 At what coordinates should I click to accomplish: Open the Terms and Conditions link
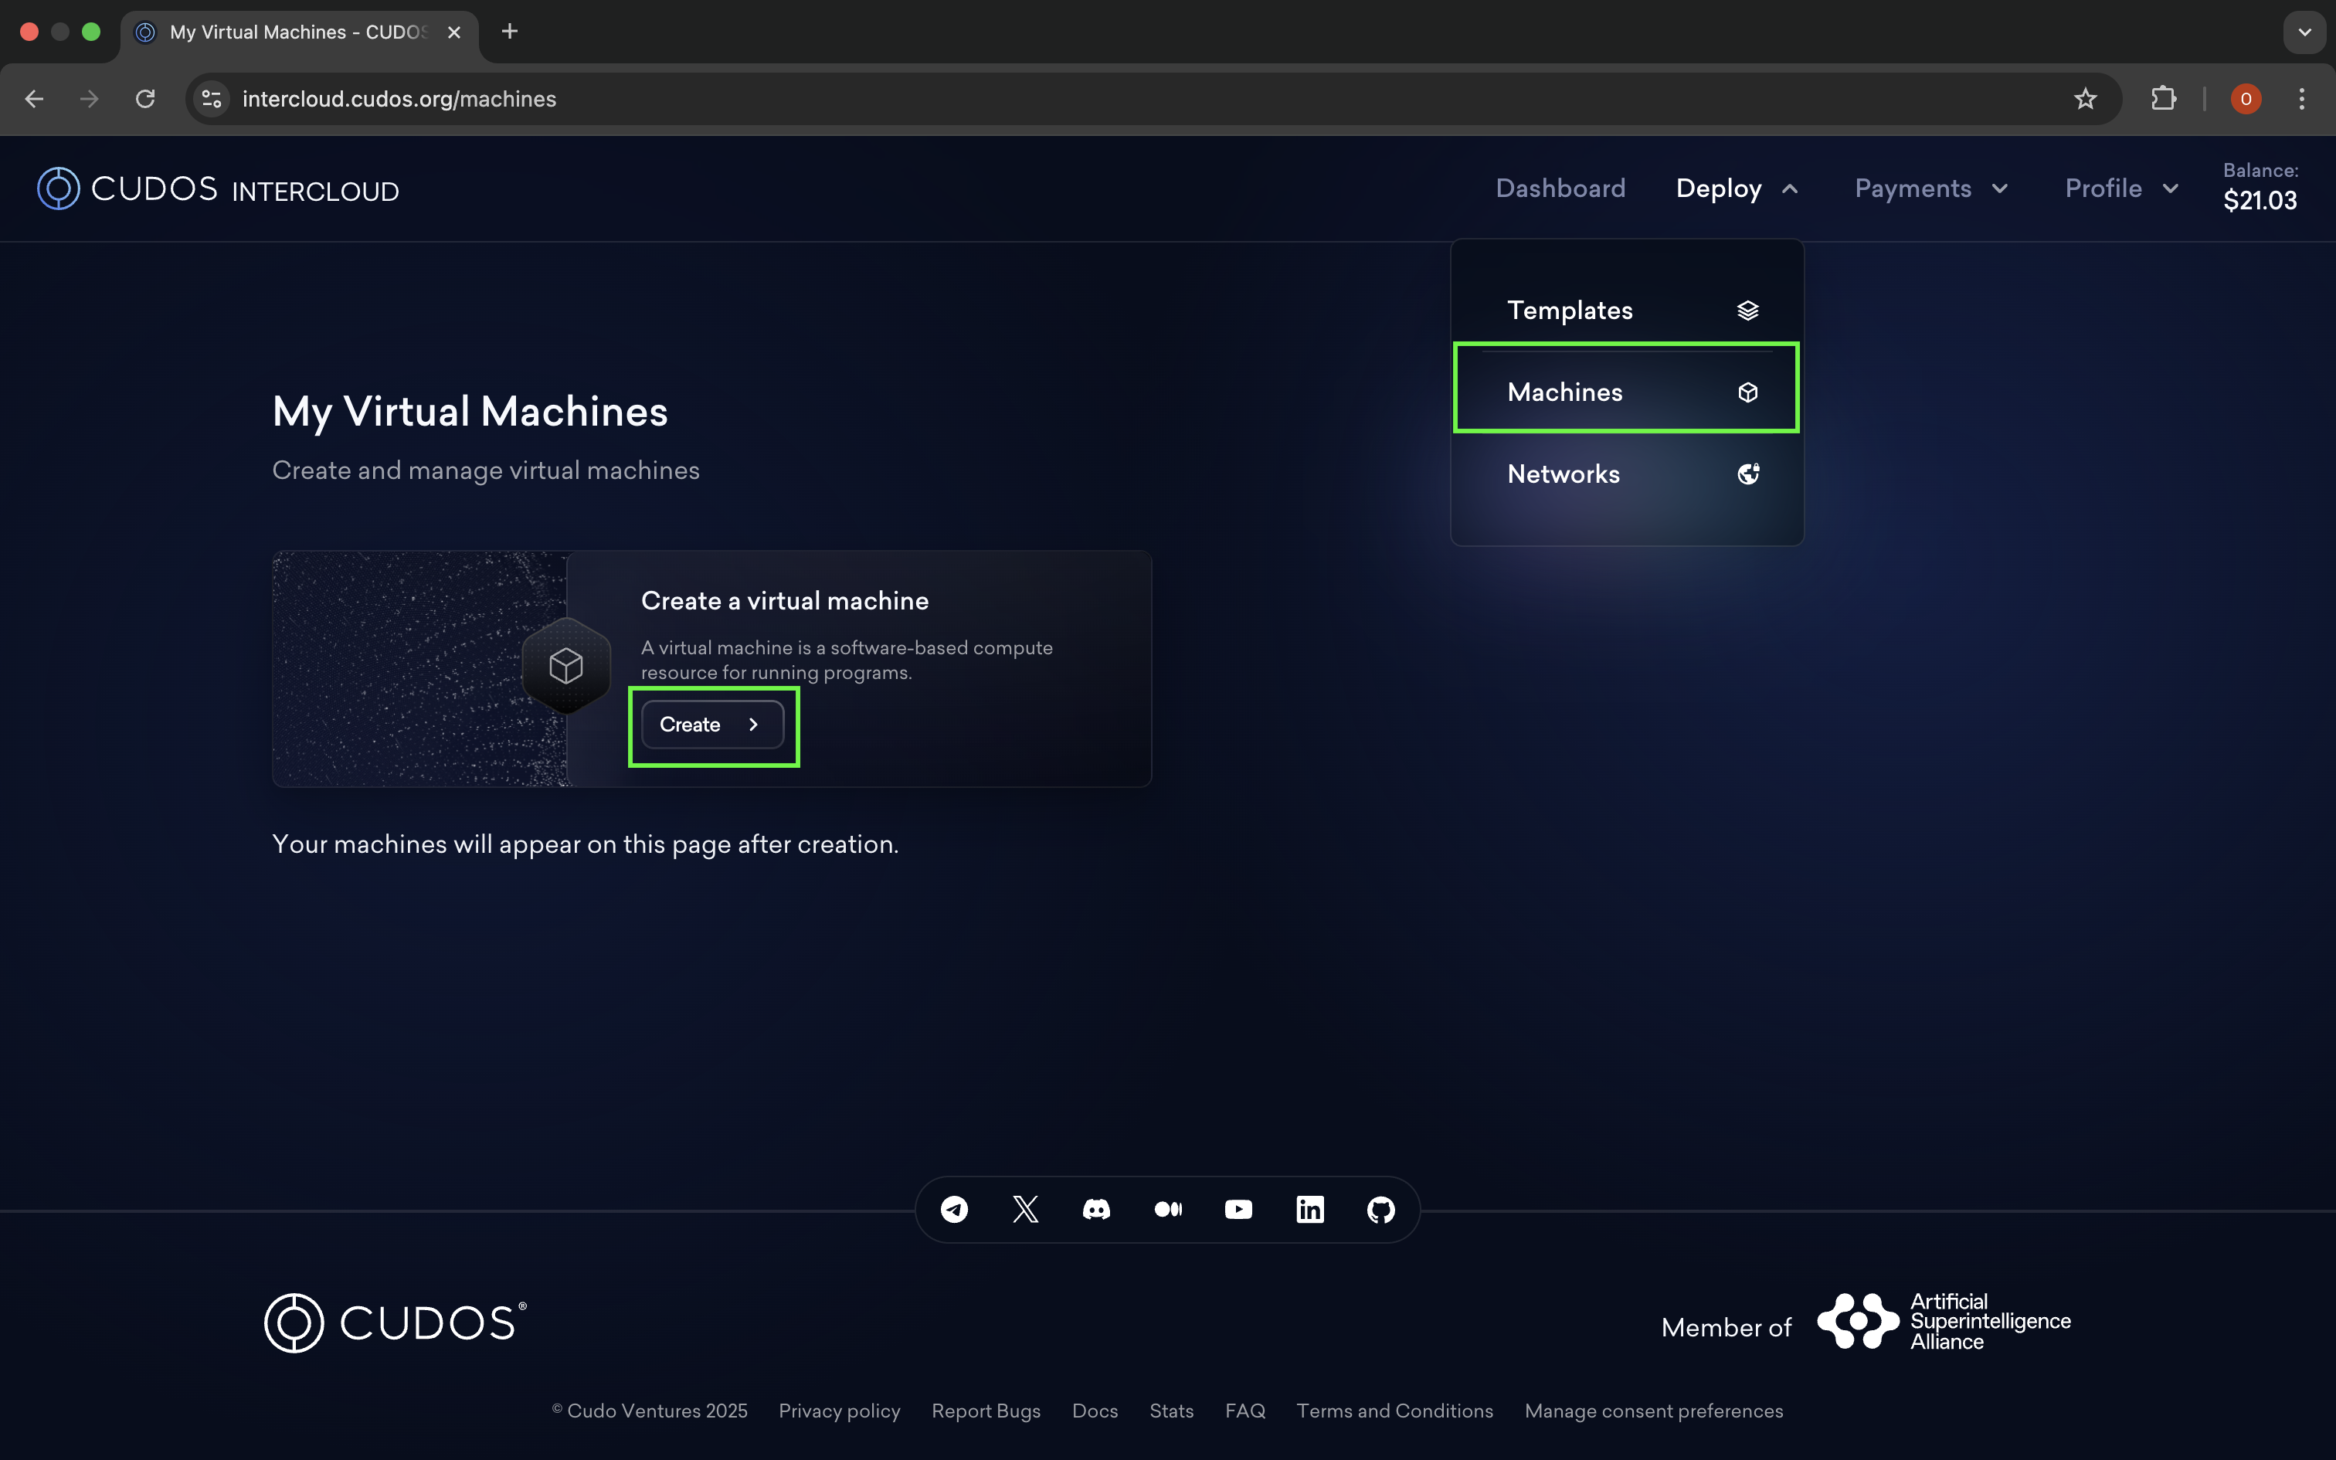click(x=1394, y=1411)
